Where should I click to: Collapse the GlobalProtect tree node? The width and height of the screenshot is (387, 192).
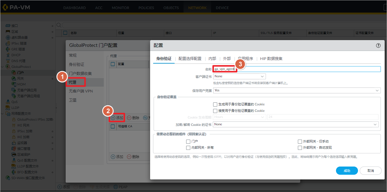pos(2,67)
